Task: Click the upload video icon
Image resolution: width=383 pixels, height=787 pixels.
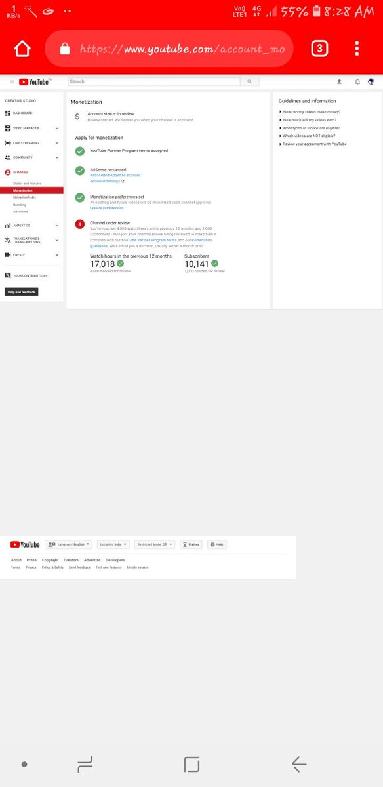Action: pyautogui.click(x=339, y=82)
